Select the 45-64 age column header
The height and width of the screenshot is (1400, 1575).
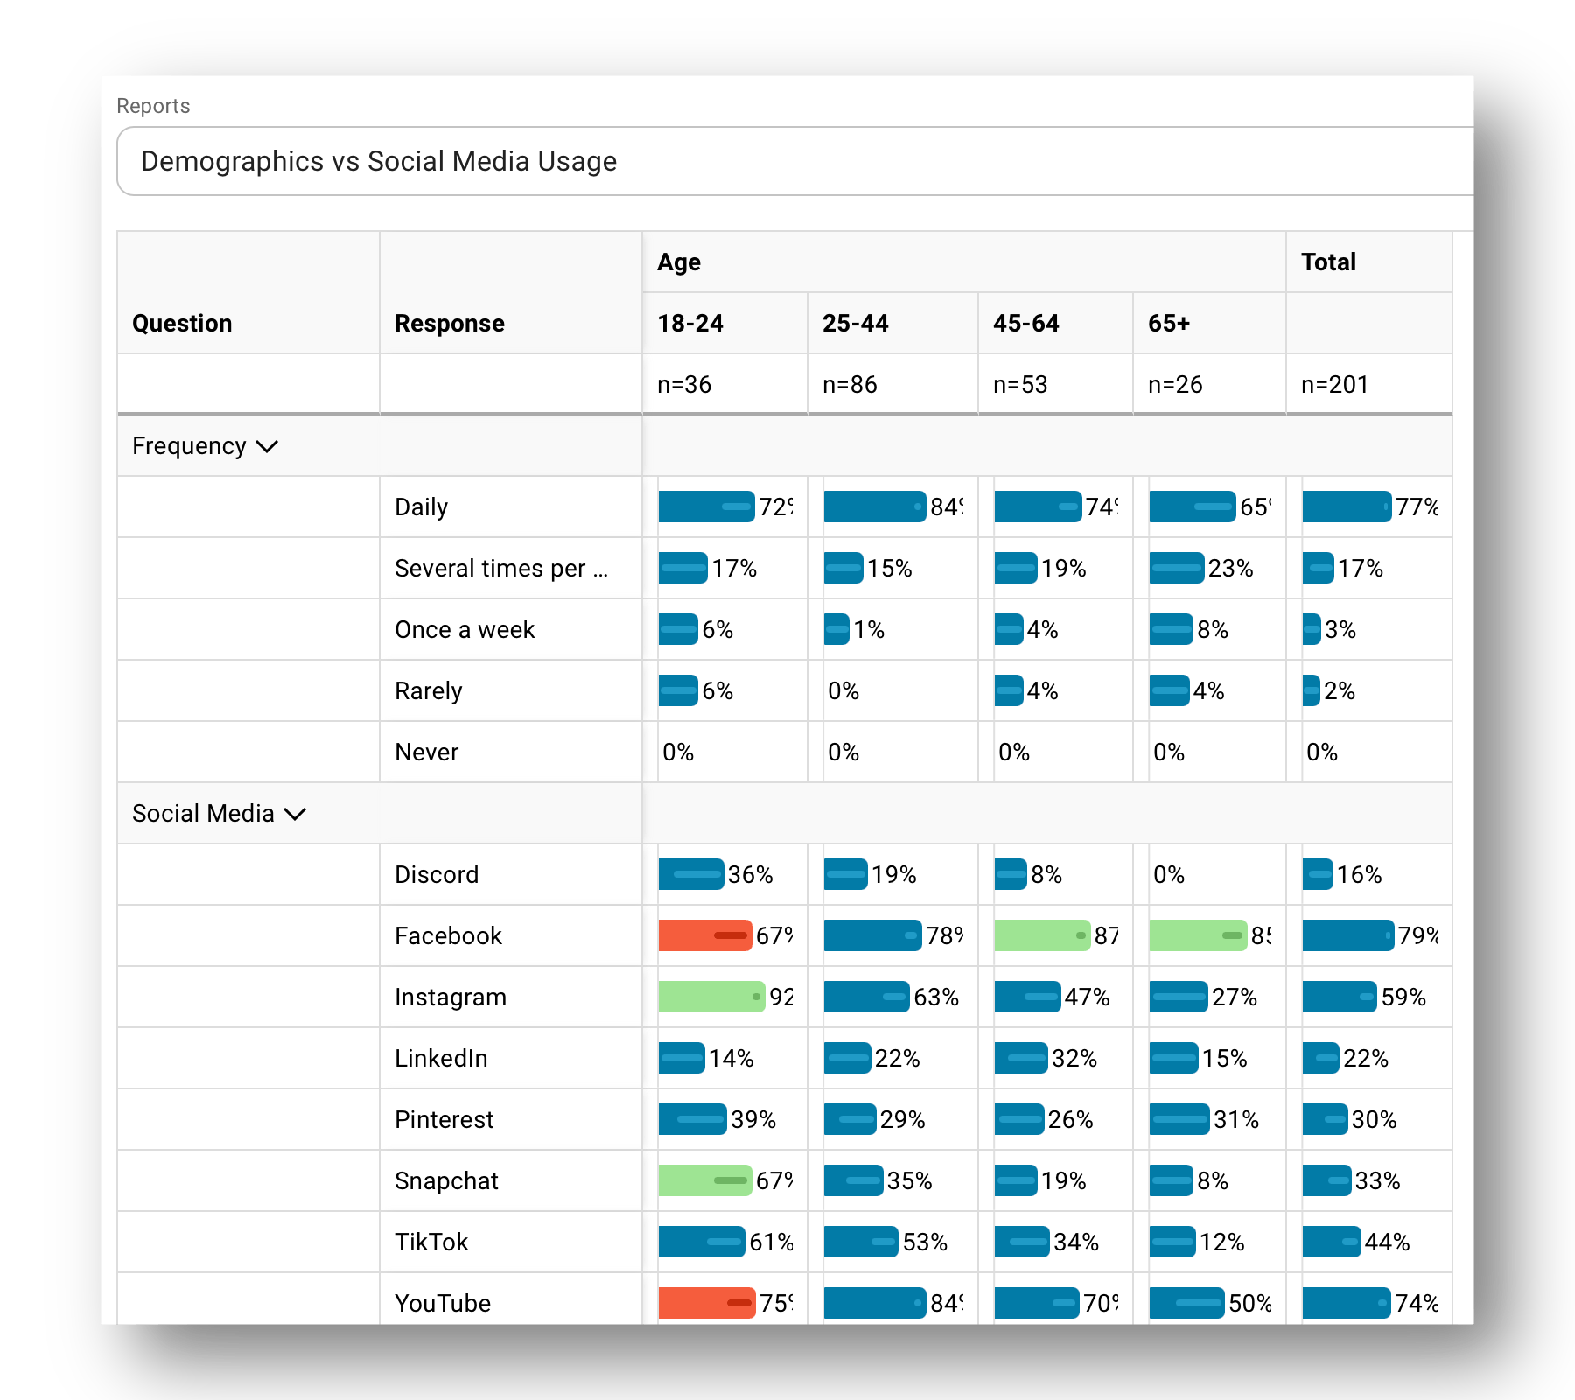pos(1025,324)
